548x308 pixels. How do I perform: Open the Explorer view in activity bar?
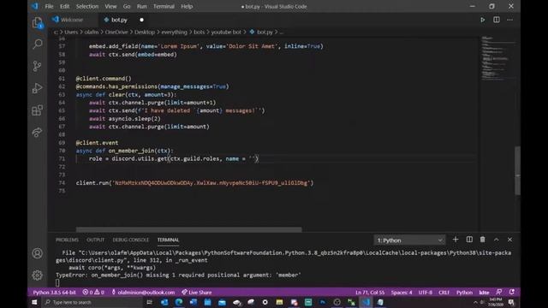[37, 23]
